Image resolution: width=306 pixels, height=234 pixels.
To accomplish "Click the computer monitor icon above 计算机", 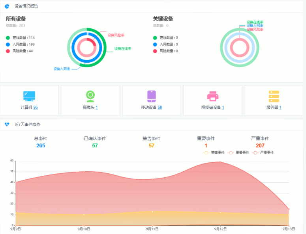I will (29, 96).
